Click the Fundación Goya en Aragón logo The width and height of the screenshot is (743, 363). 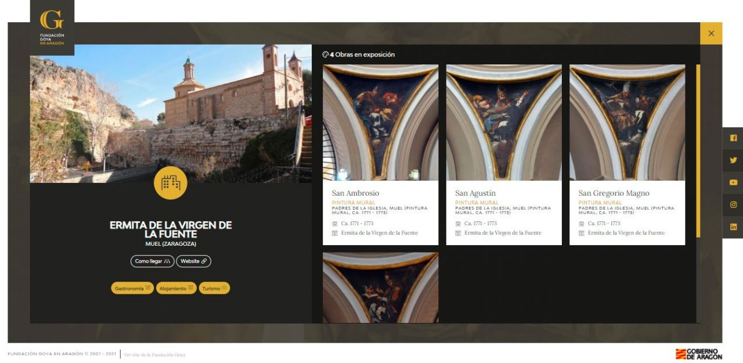(x=52, y=27)
